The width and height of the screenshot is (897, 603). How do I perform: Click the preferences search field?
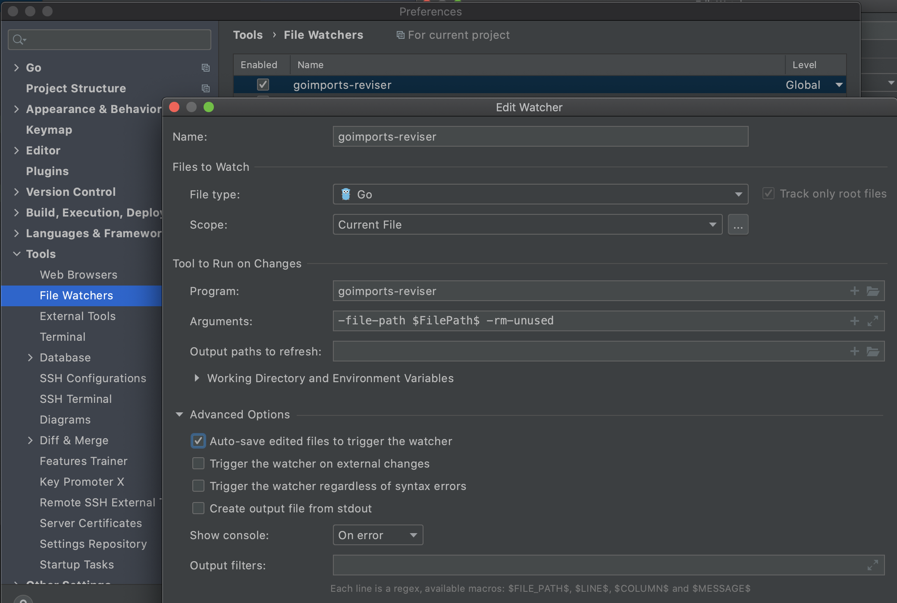(x=110, y=40)
